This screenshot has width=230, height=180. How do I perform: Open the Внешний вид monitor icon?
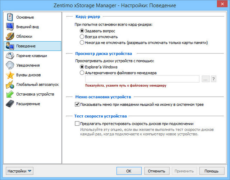[10, 27]
